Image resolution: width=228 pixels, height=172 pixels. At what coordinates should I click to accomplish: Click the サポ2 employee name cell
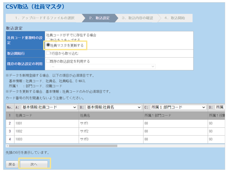click(110, 132)
